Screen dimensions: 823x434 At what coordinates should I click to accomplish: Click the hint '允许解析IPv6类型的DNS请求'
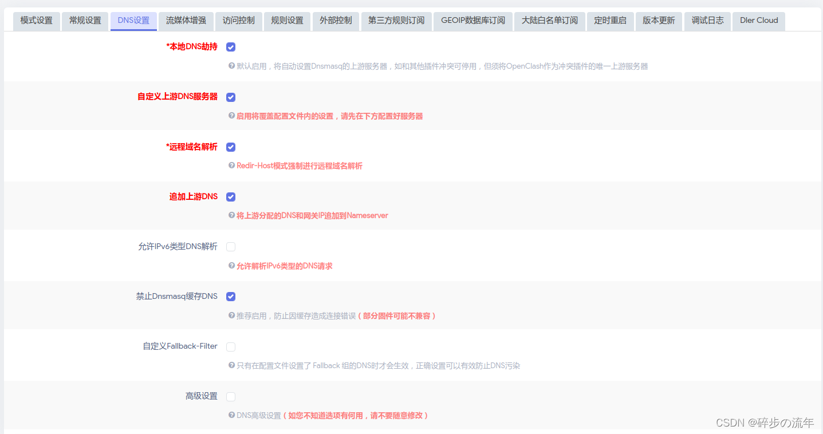point(285,266)
